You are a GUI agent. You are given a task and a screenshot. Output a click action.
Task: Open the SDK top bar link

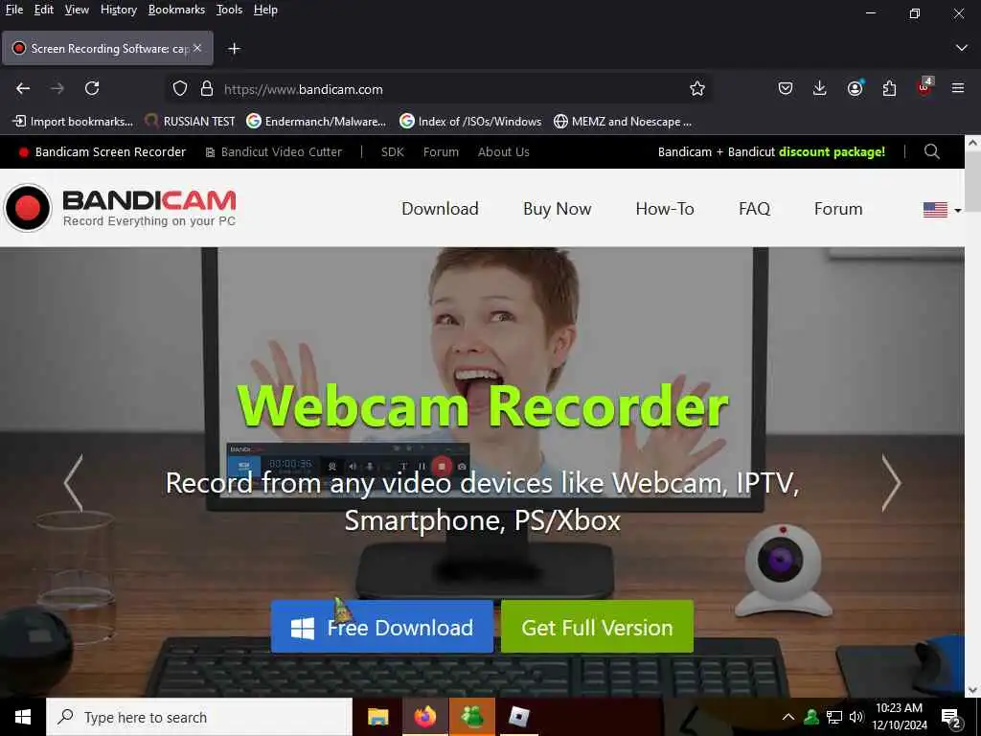[x=393, y=152]
